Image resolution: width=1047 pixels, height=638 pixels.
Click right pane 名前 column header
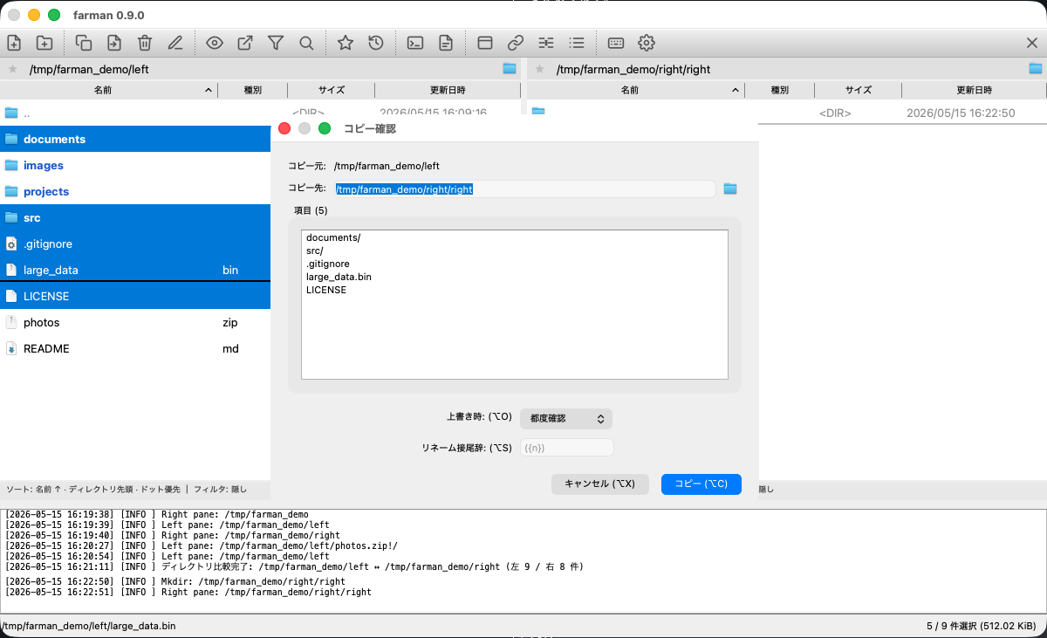[636, 90]
